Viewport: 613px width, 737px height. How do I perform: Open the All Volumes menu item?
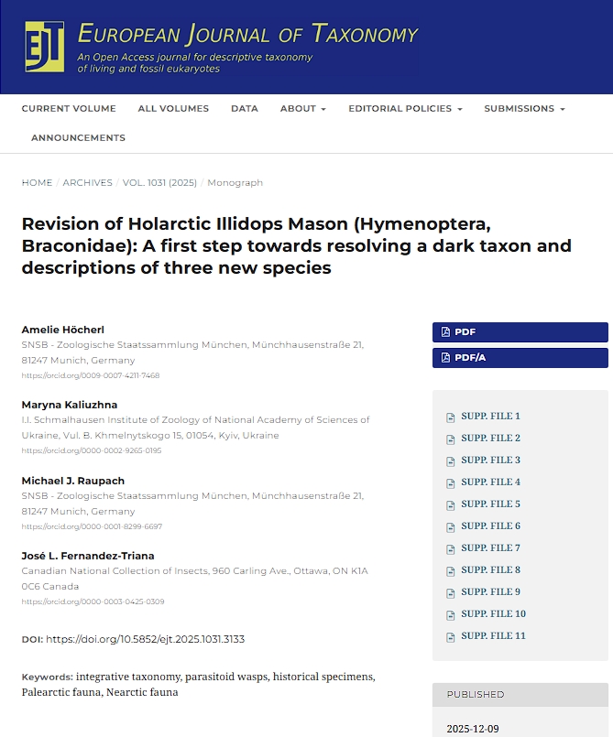click(x=173, y=109)
